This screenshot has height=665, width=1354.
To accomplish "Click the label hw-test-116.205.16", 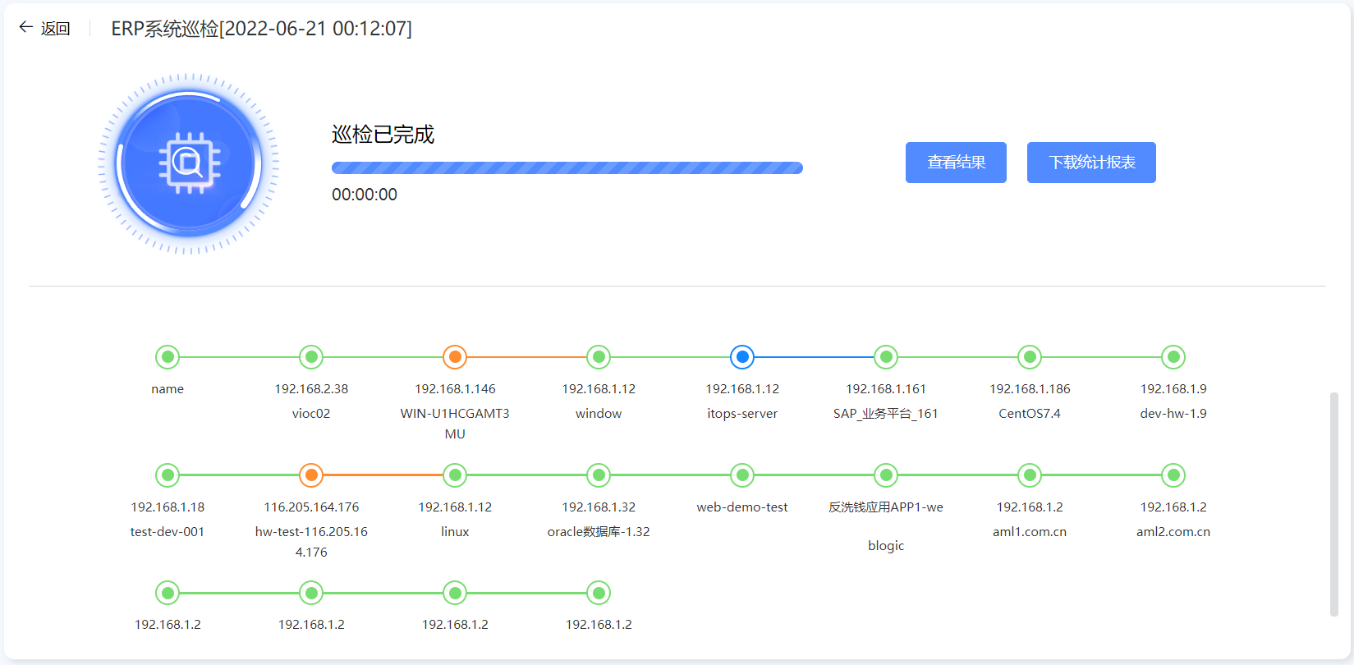I will tap(311, 532).
